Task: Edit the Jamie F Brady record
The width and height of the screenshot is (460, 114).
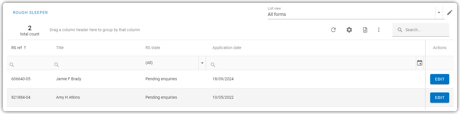Action: click(x=440, y=79)
